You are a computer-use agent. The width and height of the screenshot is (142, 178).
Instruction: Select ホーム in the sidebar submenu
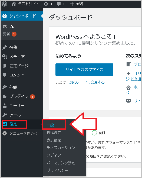point(8,27)
